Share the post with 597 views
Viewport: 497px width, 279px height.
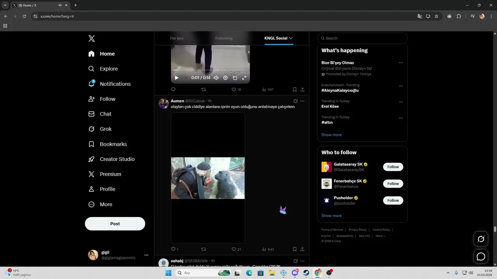(x=302, y=90)
